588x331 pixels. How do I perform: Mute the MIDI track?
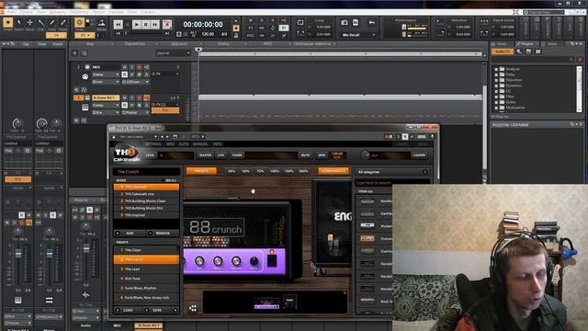(x=125, y=67)
